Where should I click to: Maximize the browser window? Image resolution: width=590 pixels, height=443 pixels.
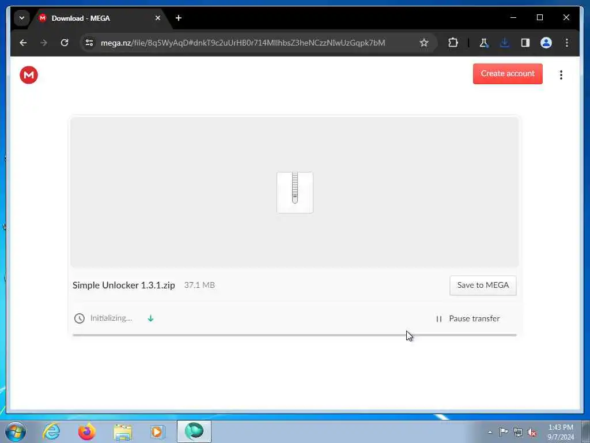click(x=539, y=17)
